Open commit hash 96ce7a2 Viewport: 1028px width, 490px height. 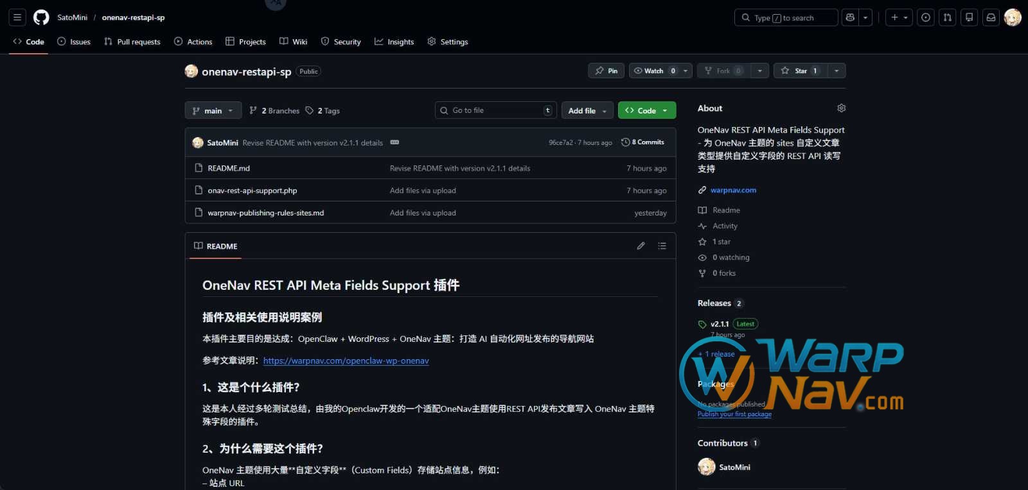(x=560, y=142)
